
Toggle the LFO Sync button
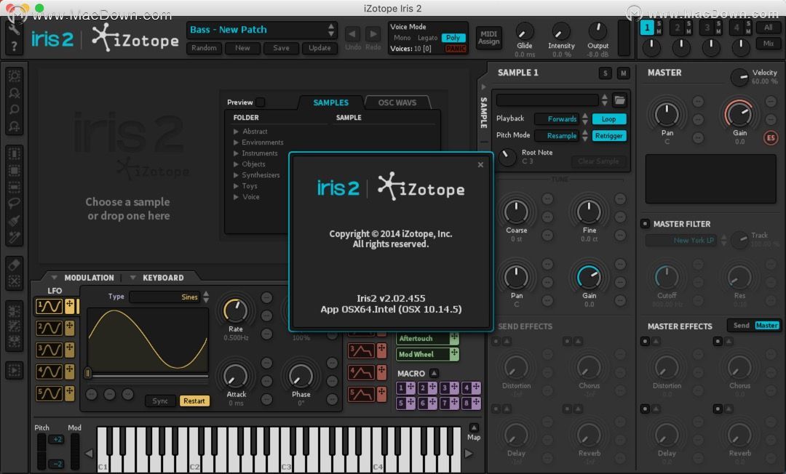pyautogui.click(x=160, y=401)
